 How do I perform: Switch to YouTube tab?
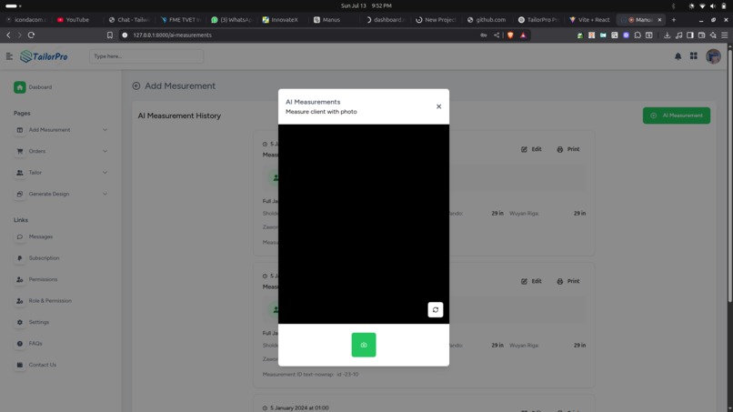click(73, 20)
